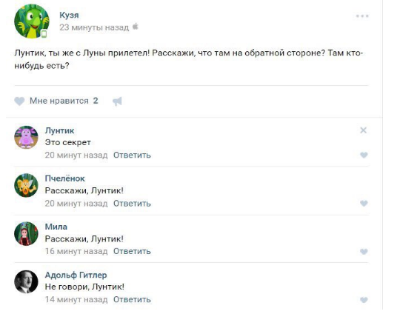Click the Мне нравится label
The height and width of the screenshot is (314, 417).
pyautogui.click(x=59, y=101)
